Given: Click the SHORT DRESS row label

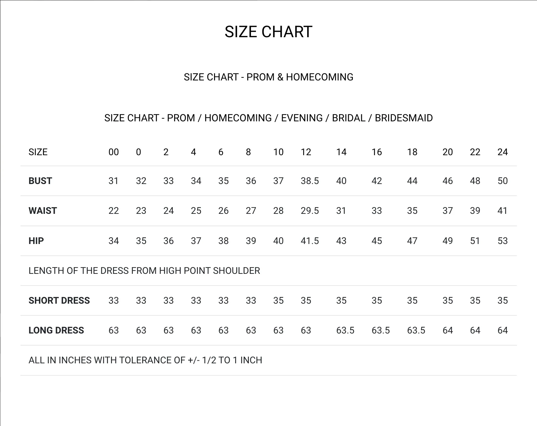Looking at the screenshot, I should [59, 300].
